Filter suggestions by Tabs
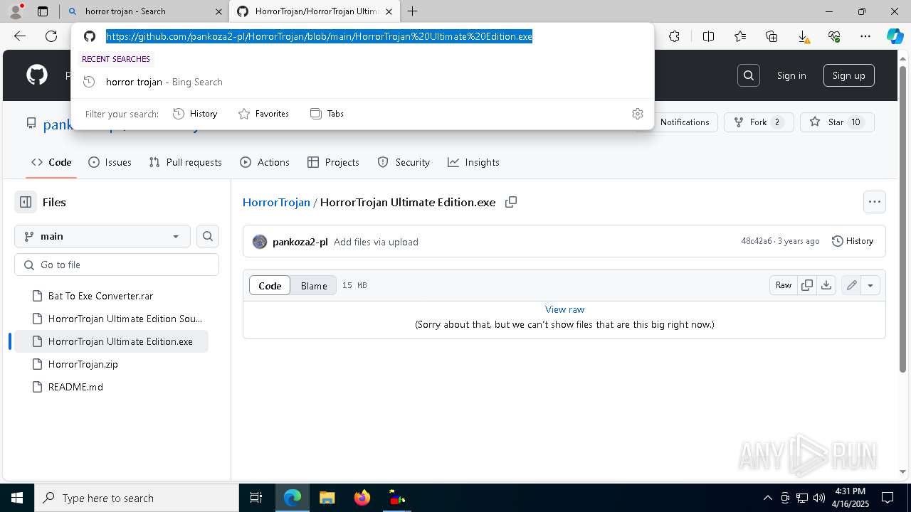 (327, 114)
